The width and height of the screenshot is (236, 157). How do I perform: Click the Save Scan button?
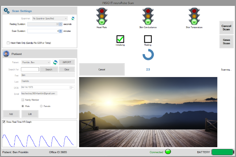(227, 42)
